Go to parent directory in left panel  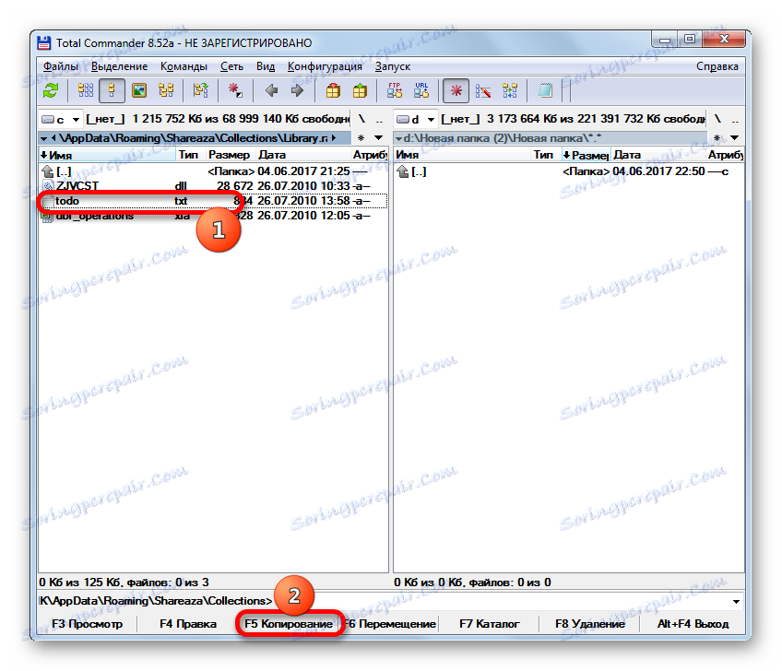(380, 119)
